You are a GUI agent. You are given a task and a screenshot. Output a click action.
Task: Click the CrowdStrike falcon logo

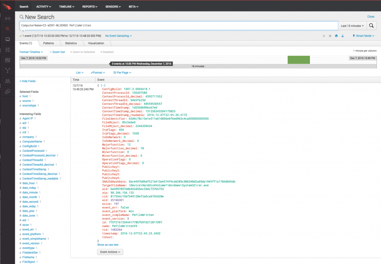point(7,6)
